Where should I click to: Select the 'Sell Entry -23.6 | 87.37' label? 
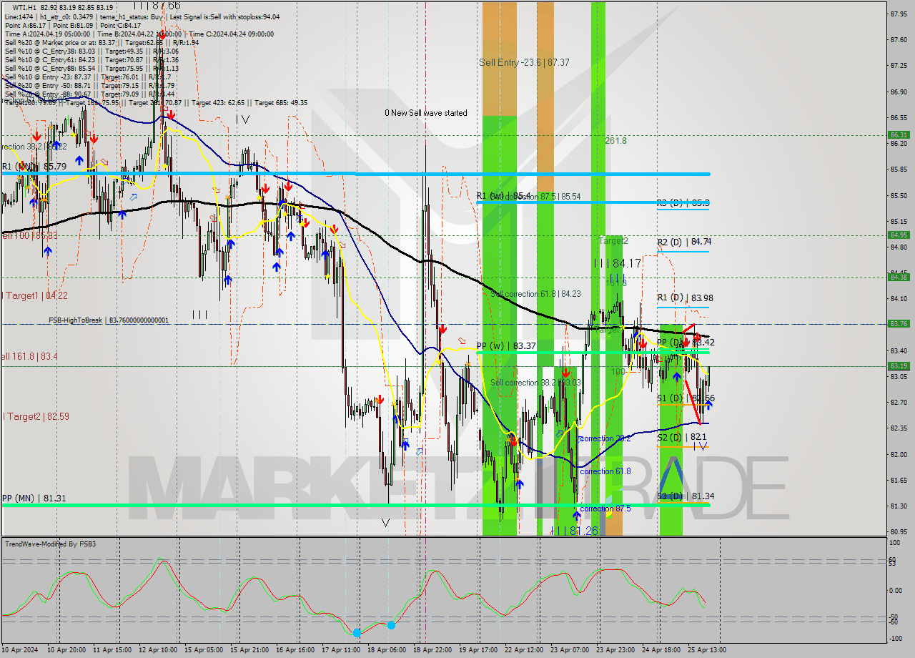[x=524, y=63]
